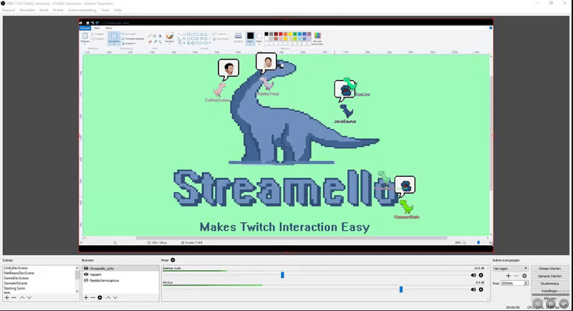573x311 pixels.
Task: Mute the Desktop Audio channel
Action: tap(473, 275)
